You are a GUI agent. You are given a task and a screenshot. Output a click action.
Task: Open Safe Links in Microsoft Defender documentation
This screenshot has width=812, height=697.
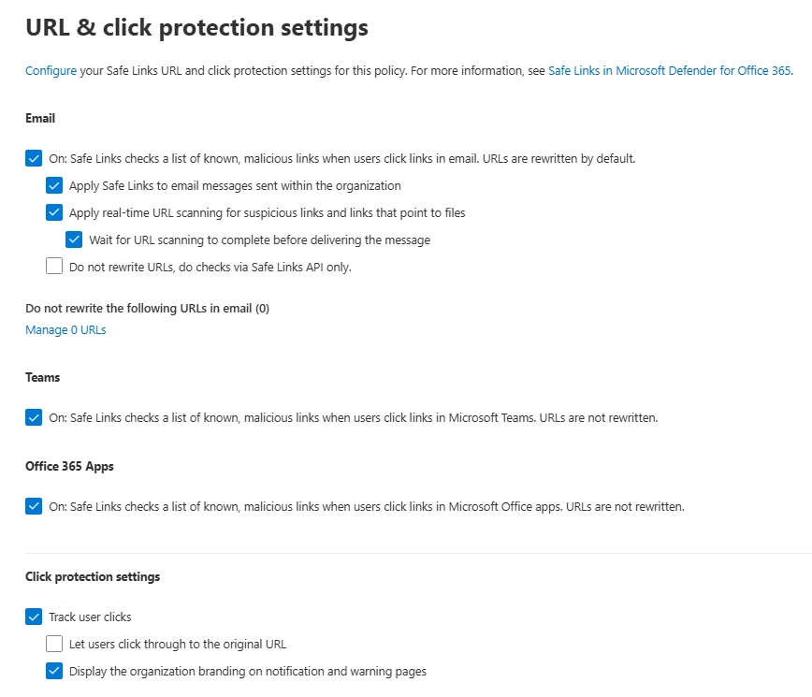pos(669,70)
